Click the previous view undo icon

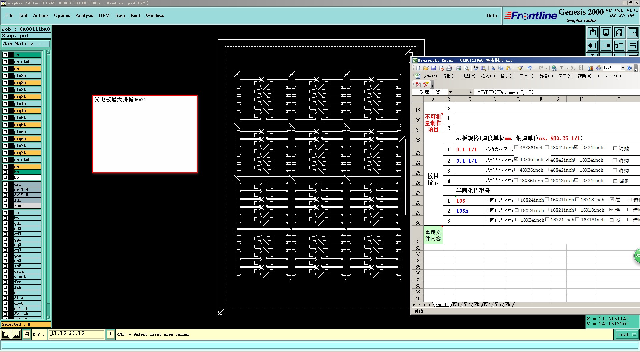pyautogui.click(x=619, y=46)
